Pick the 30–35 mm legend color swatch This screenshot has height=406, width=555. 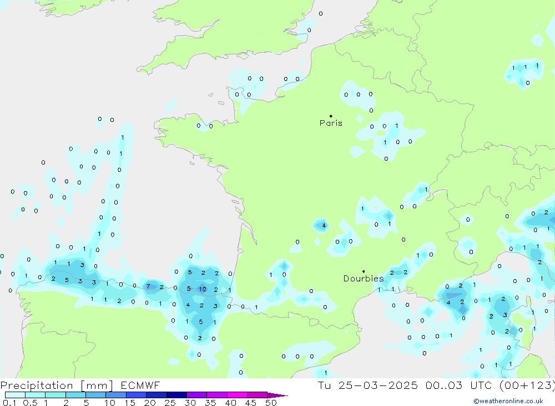coord(197,395)
